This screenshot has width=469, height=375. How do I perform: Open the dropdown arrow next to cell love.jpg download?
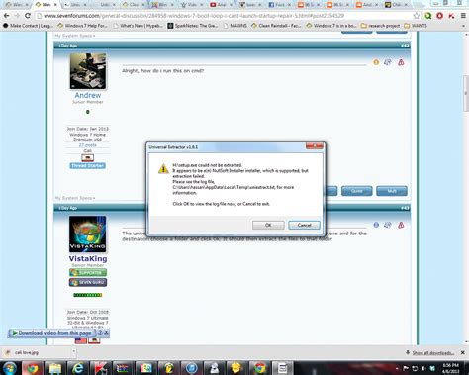tap(73, 352)
